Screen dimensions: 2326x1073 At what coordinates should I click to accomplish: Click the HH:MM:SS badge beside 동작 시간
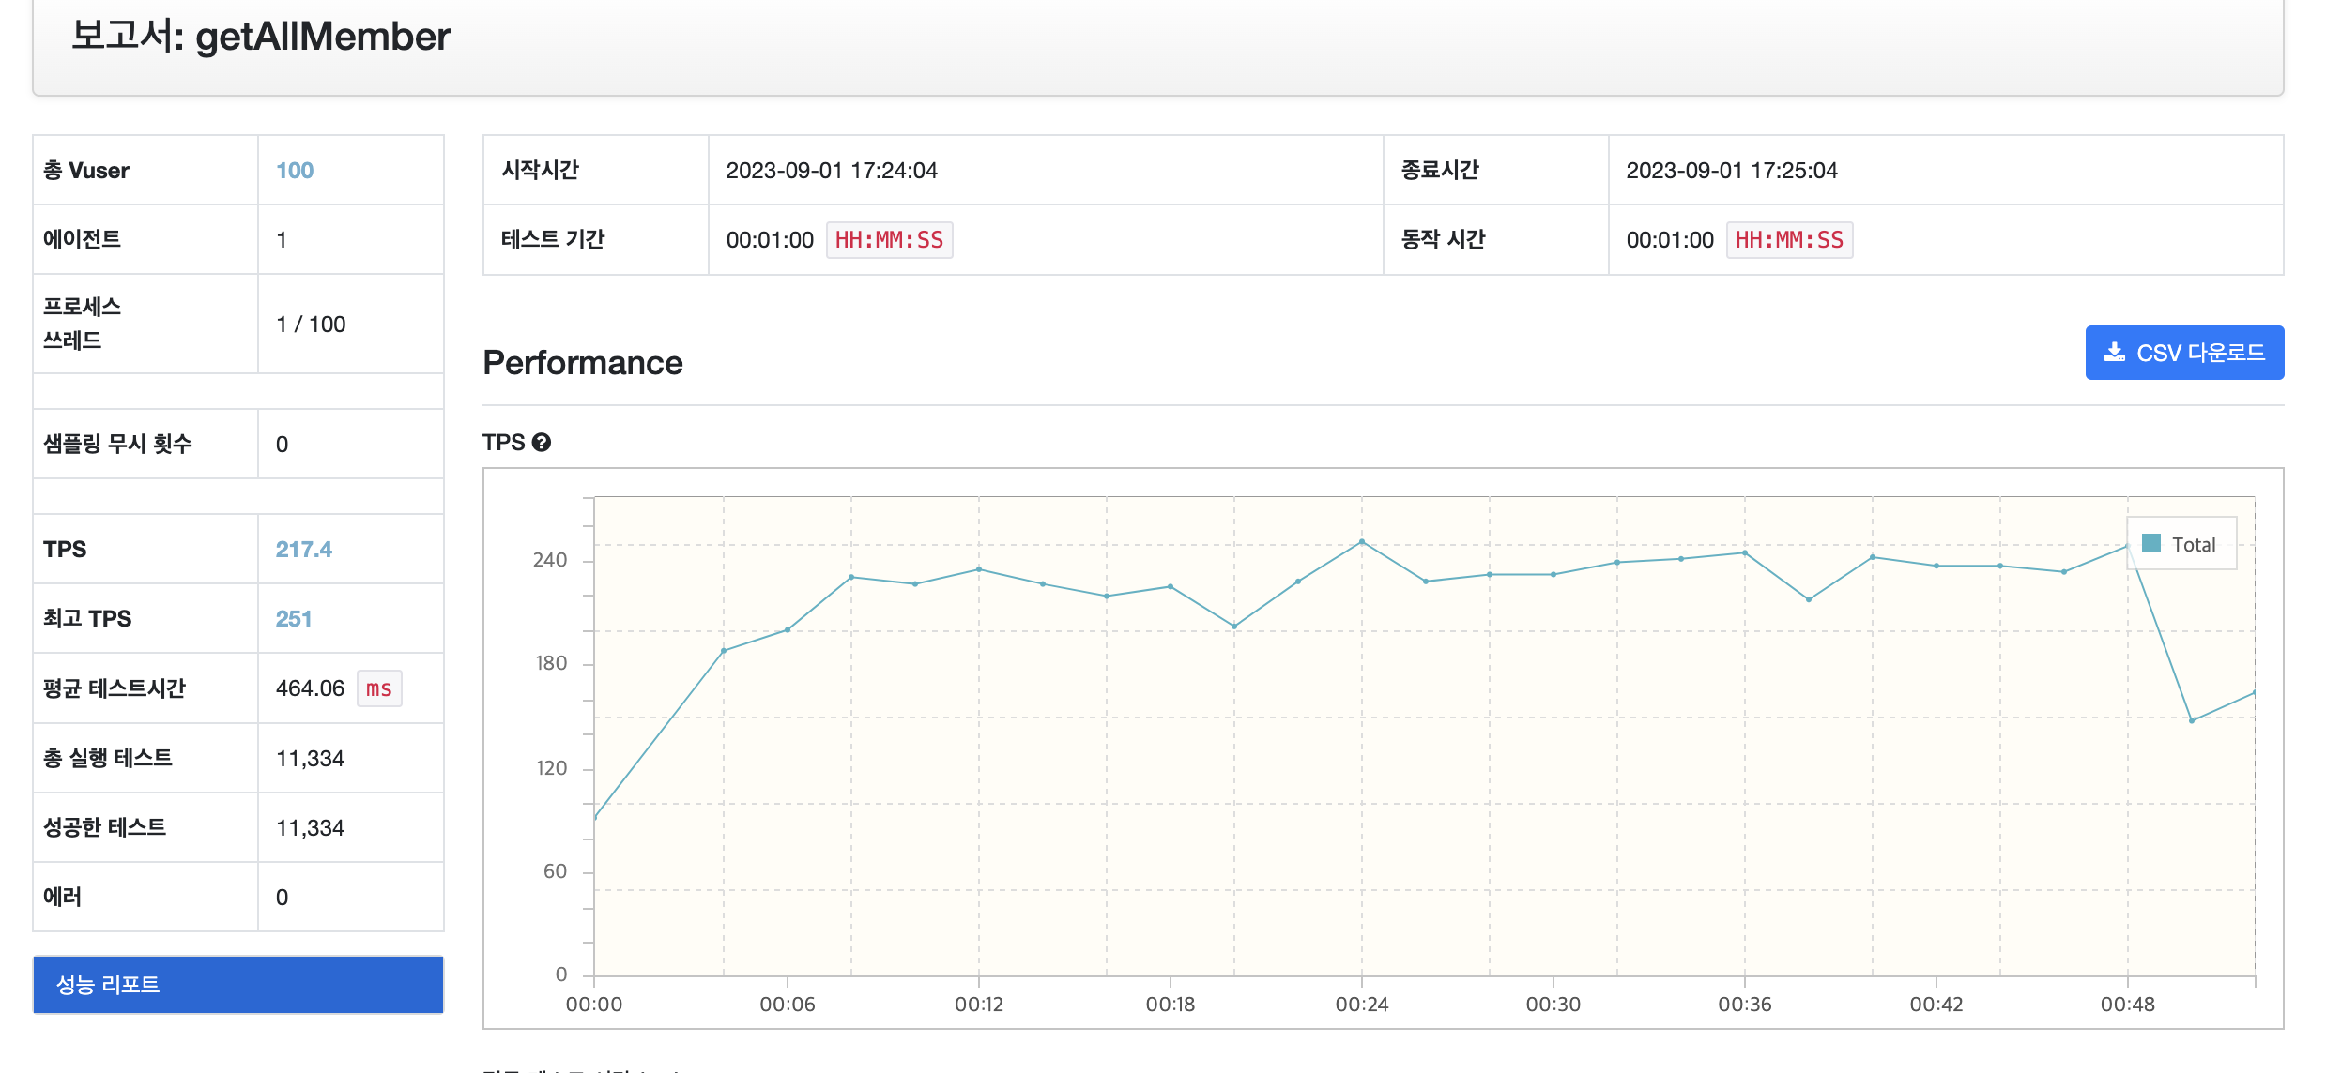click(1789, 240)
